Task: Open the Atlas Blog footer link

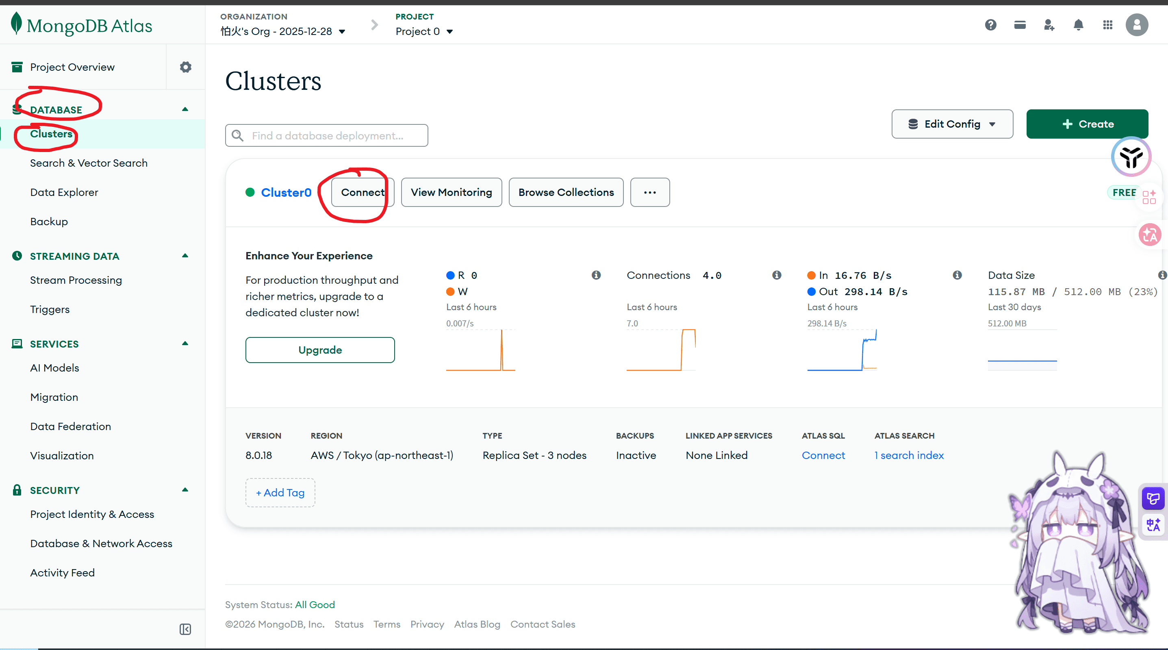Action: click(477, 624)
